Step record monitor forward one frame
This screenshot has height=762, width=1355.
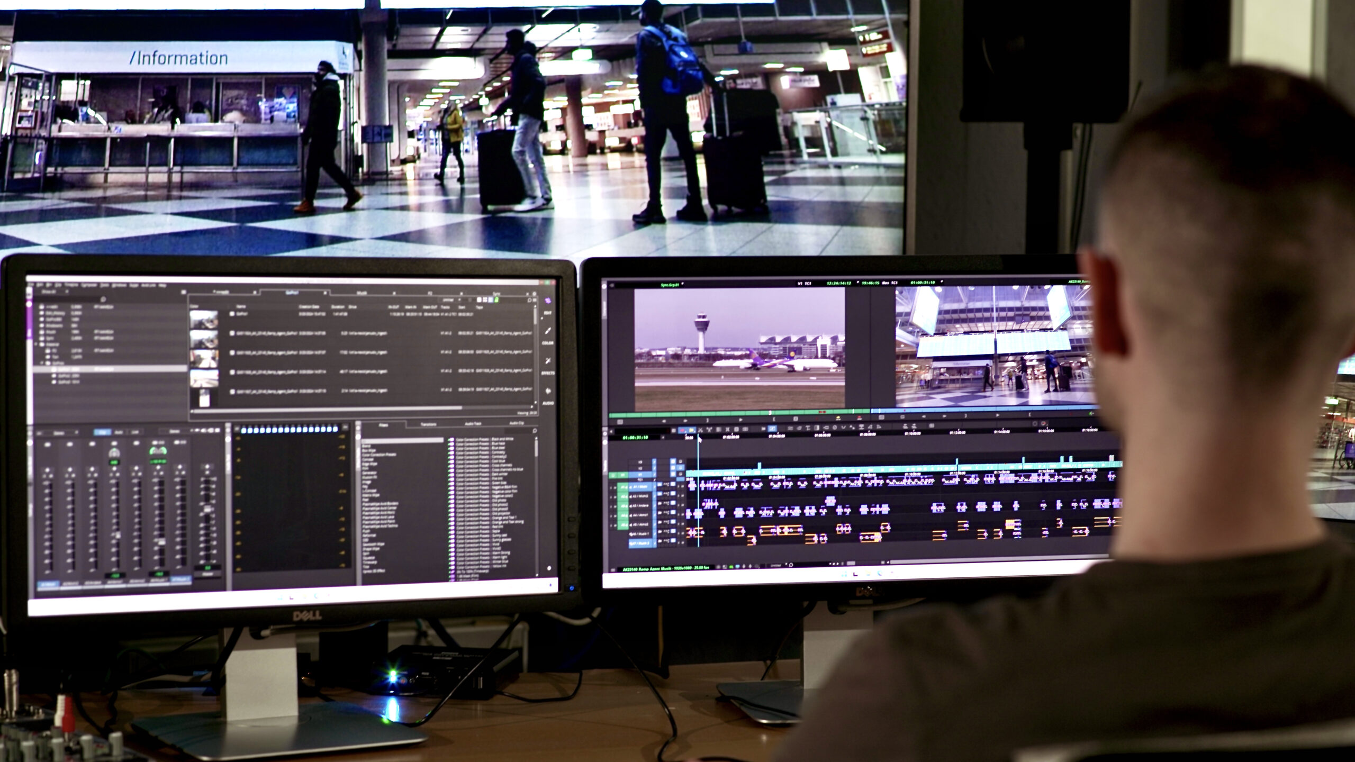pyautogui.click(x=944, y=416)
